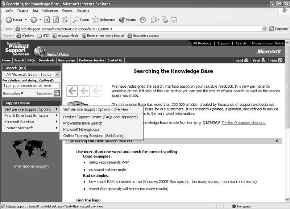This screenshot has height=209, width=290.
Task: Collapse the Obtaining the Best Search Results section
Action: 277,141
